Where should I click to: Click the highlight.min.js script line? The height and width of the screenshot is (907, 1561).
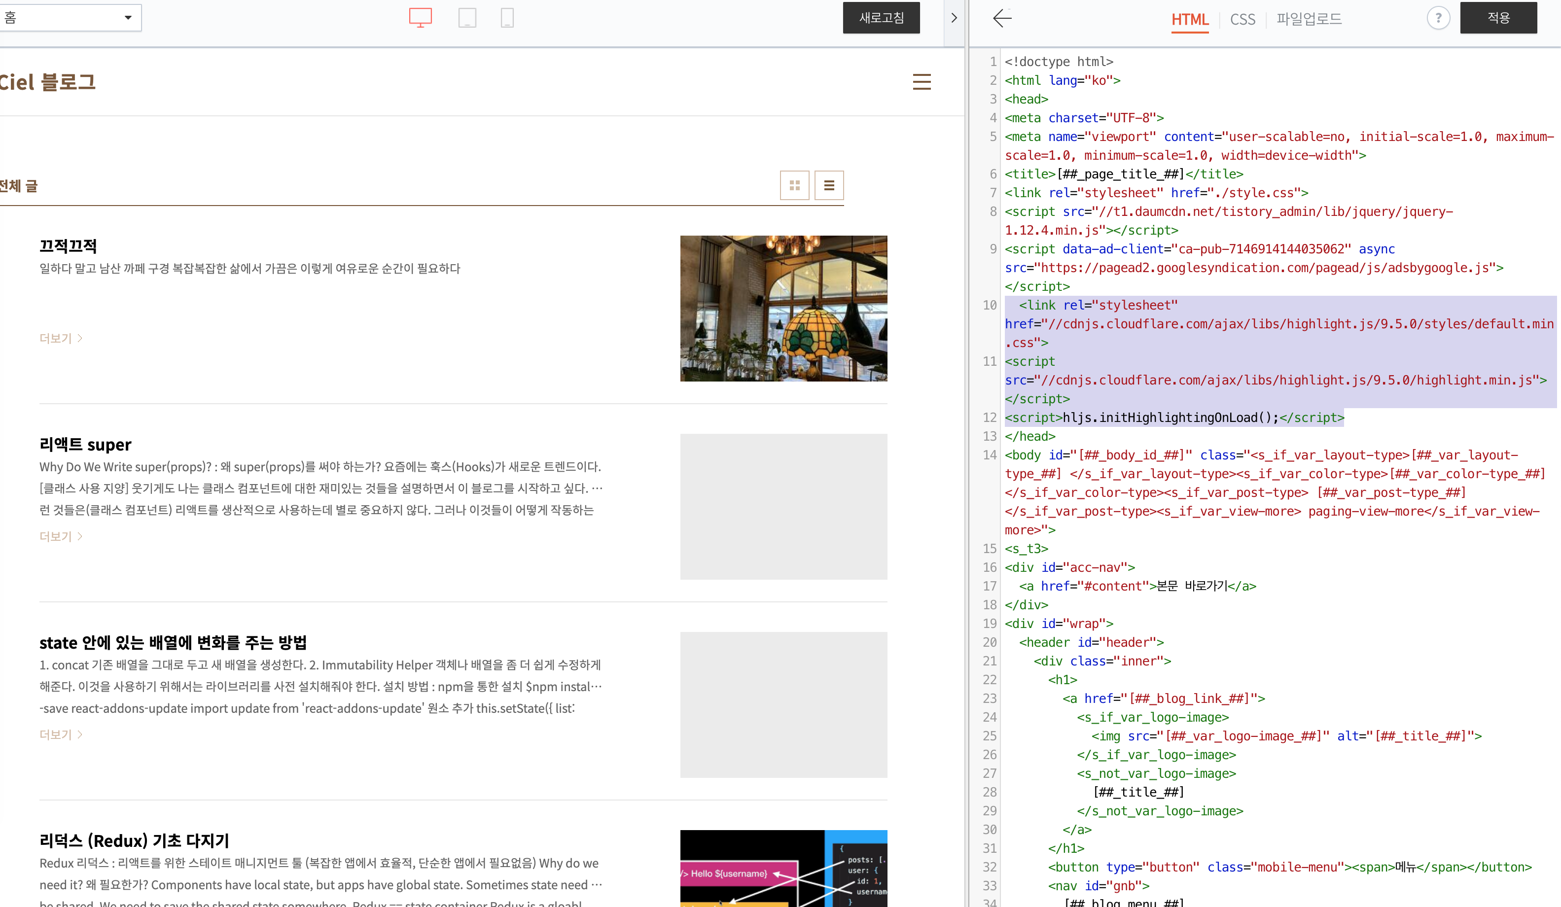(x=1276, y=380)
